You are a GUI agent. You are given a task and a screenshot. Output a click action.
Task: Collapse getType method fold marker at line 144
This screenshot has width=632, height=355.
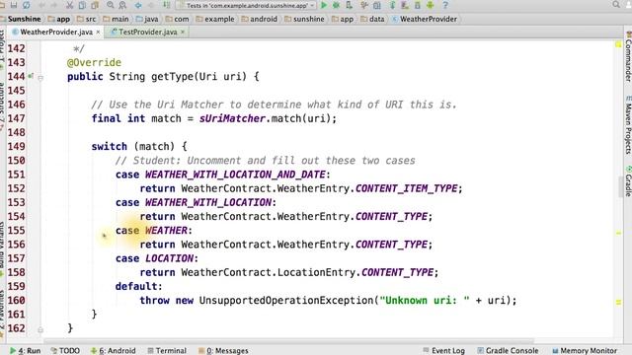(x=40, y=77)
